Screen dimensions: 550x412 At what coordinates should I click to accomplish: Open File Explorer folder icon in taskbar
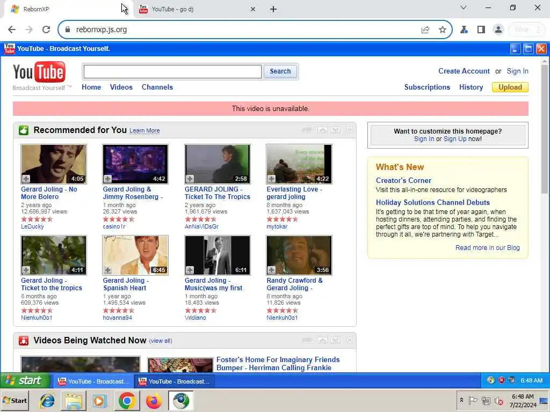(73, 400)
